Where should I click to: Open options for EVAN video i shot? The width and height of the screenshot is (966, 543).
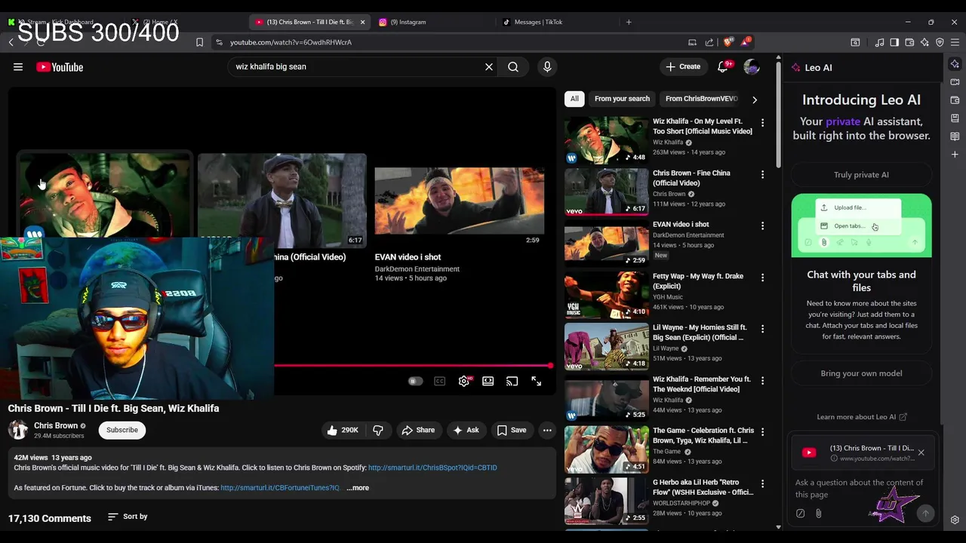(762, 225)
